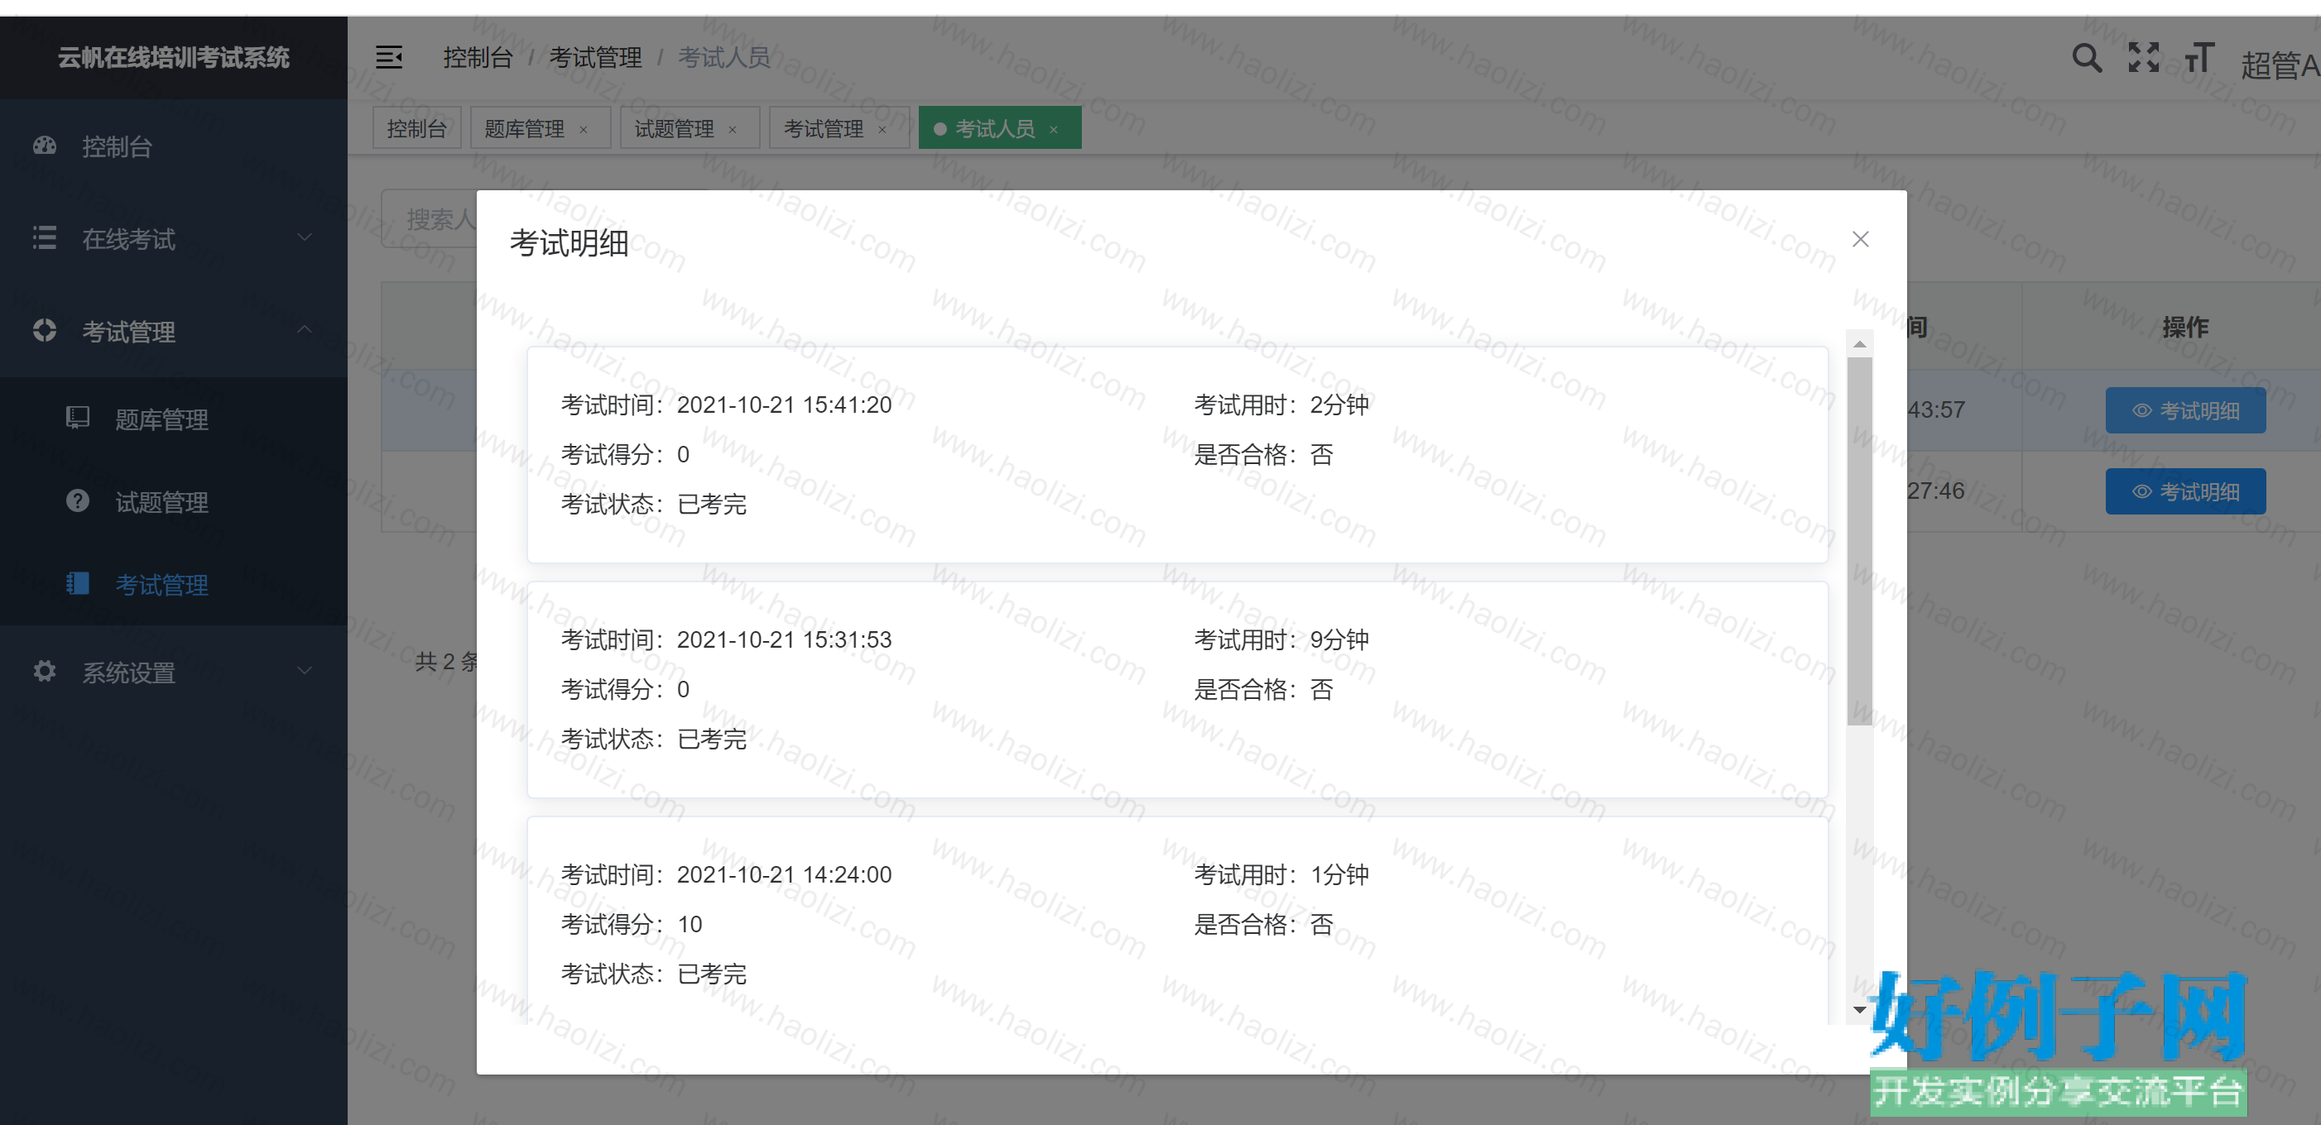Close the 试题管理 tab

pyautogui.click(x=733, y=130)
